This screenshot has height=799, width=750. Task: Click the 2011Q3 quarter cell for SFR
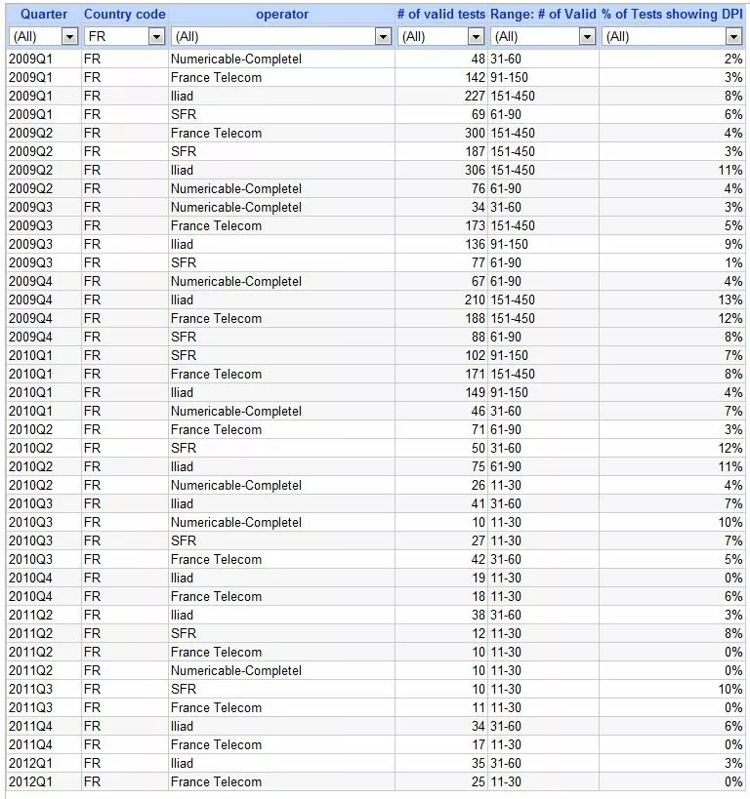pyautogui.click(x=30, y=689)
